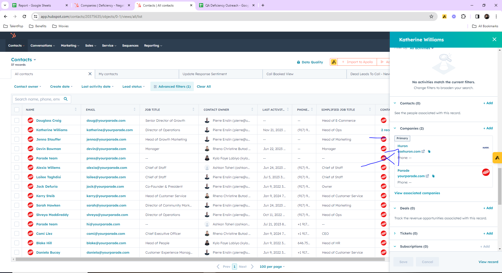Open the 100 per page dropdown

(272, 266)
